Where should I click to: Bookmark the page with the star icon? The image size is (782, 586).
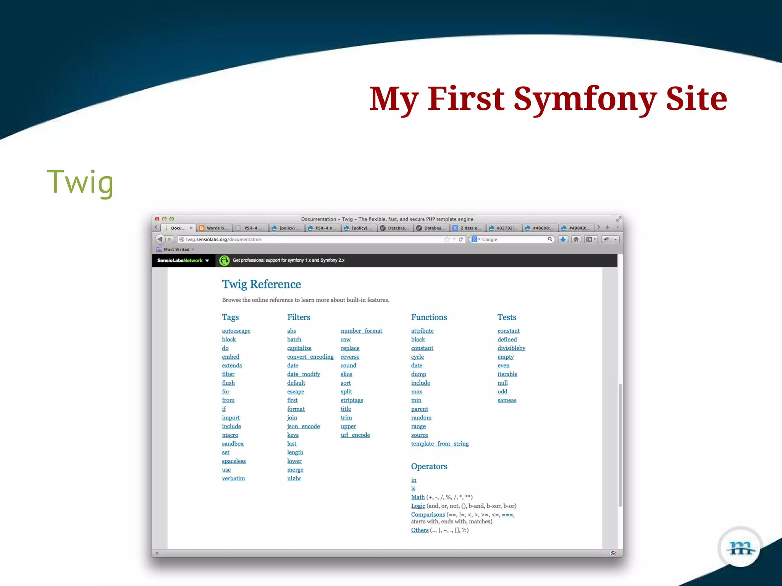(447, 239)
